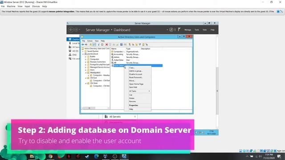Open the Action menu in Active Directory
Image resolution: width=285 pixels, height=160 pixels.
coord(90,41)
